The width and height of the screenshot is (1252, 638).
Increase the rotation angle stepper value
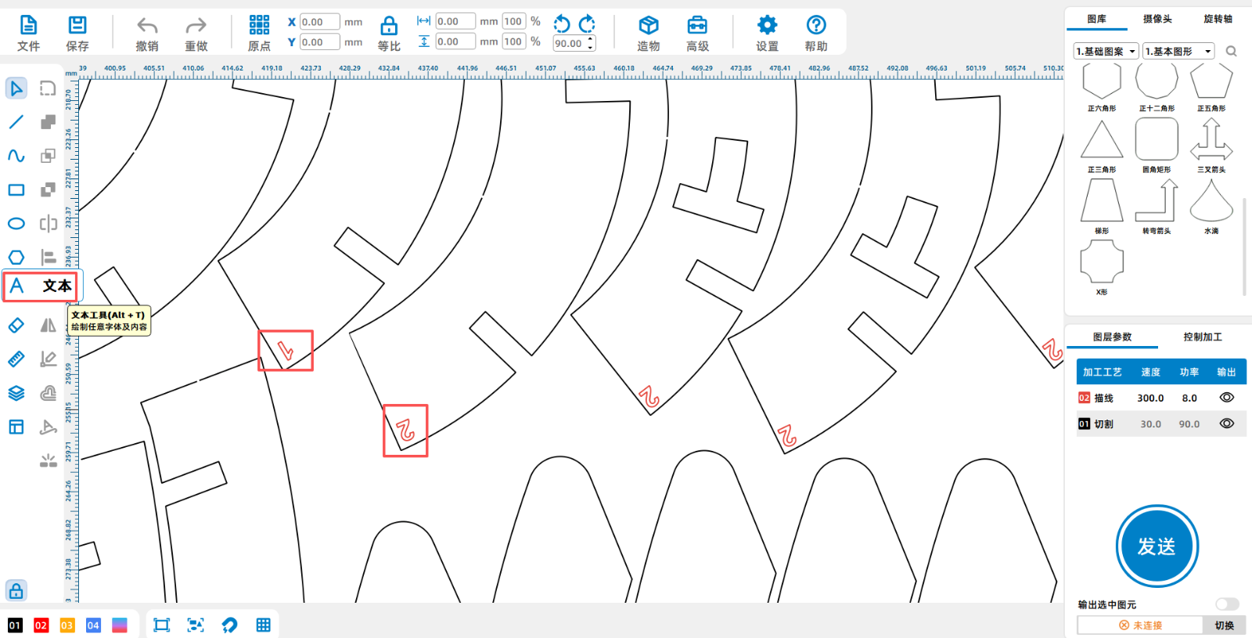coord(591,40)
